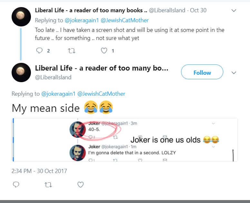Open the moon avatar on the top tweet

21,16
